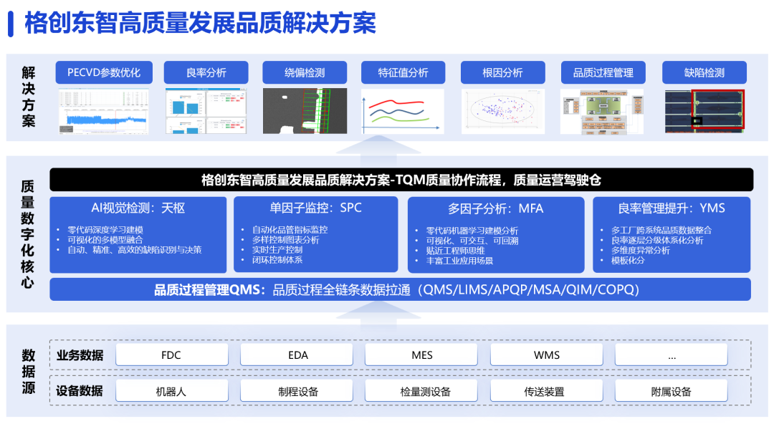Open the MES data source entry
The image size is (774, 424).
tap(421, 354)
